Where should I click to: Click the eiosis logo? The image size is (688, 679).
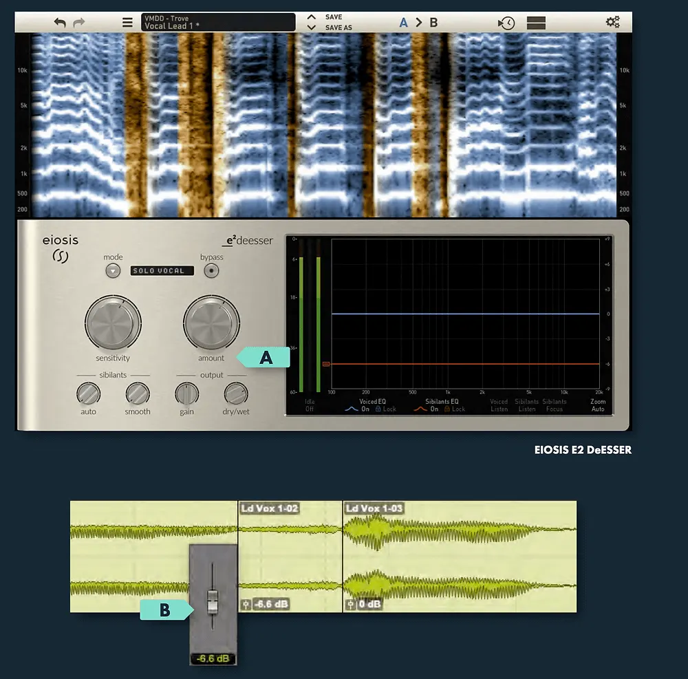61,248
